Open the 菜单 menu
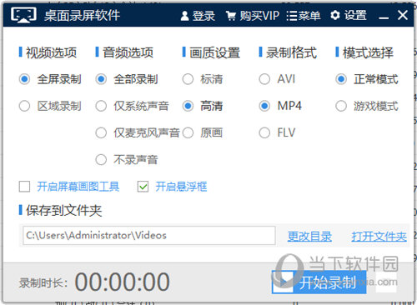This screenshot has height=305, width=417. (304, 16)
